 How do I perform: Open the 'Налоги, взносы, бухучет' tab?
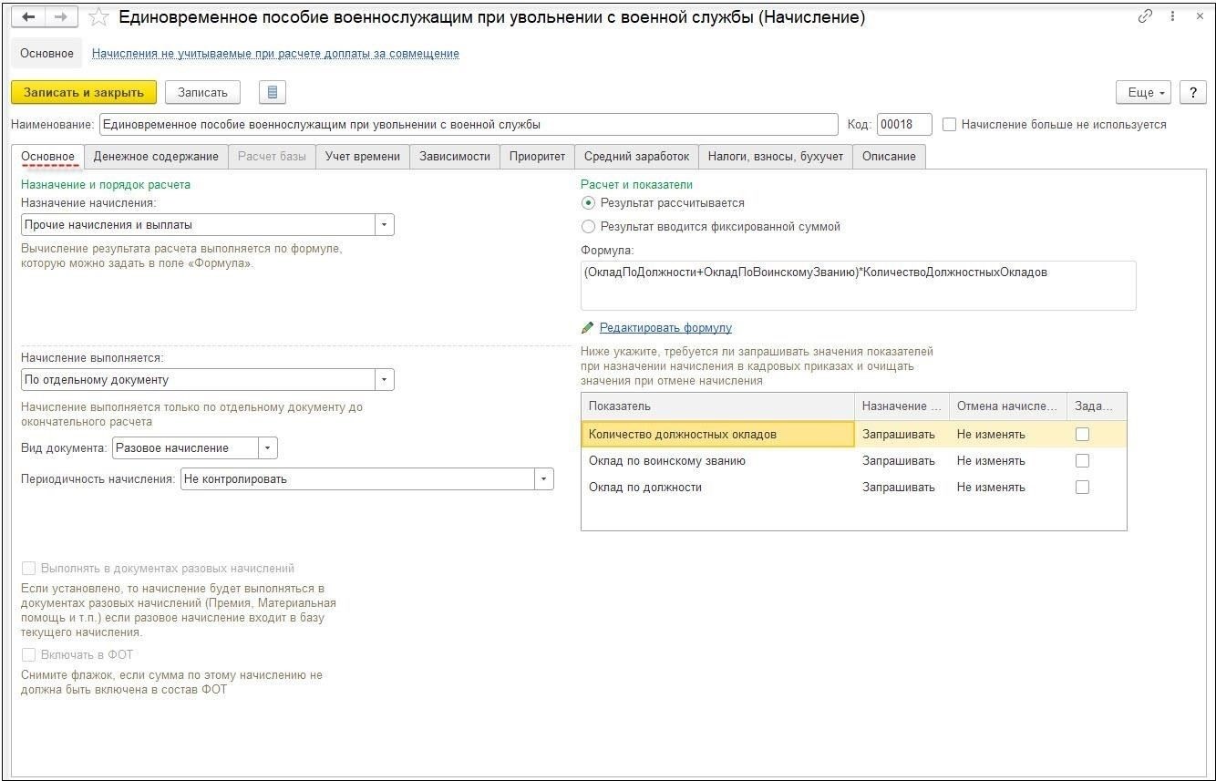775,157
